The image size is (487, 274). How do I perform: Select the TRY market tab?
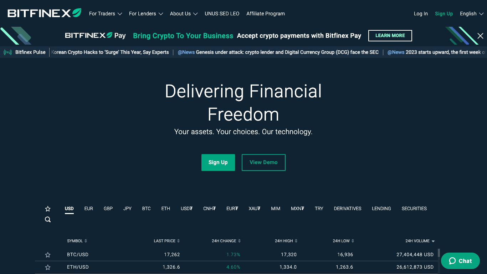click(319, 209)
